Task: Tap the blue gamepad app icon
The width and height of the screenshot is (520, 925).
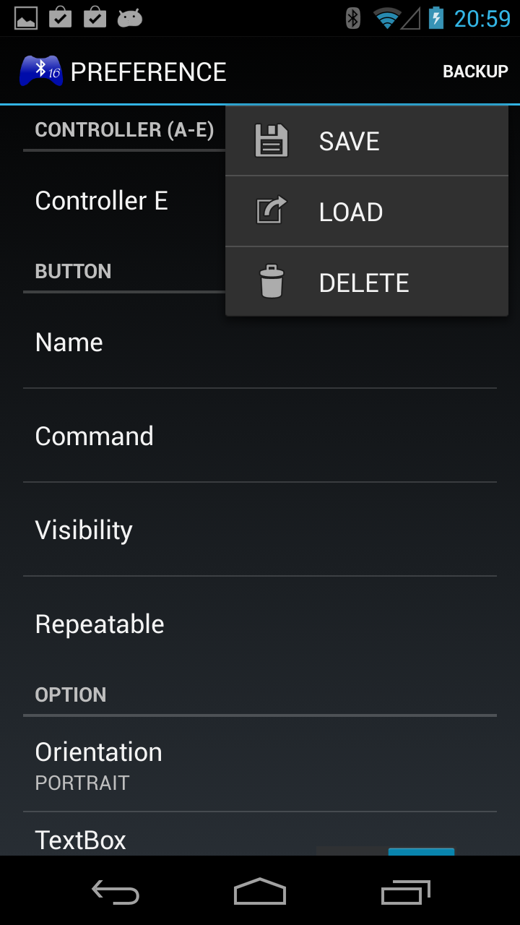Action: [41, 71]
